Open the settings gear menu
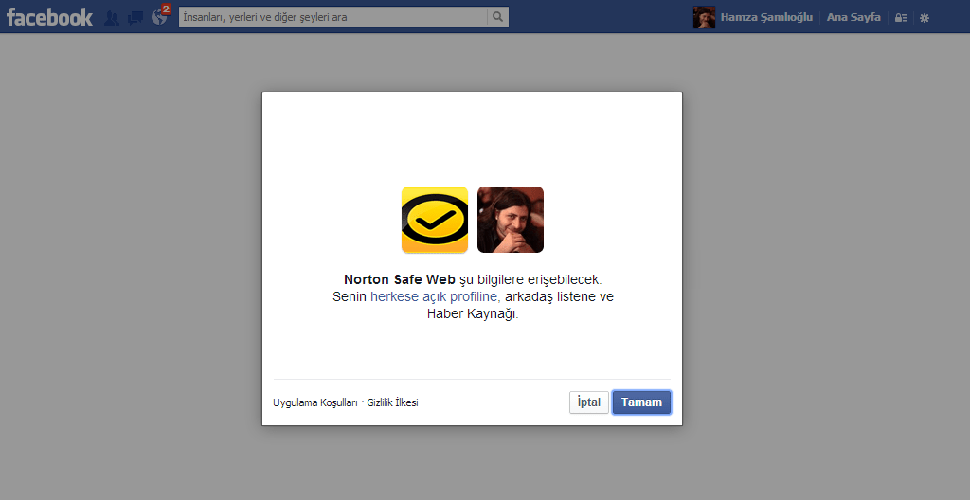Image resolution: width=970 pixels, height=500 pixels. [925, 18]
